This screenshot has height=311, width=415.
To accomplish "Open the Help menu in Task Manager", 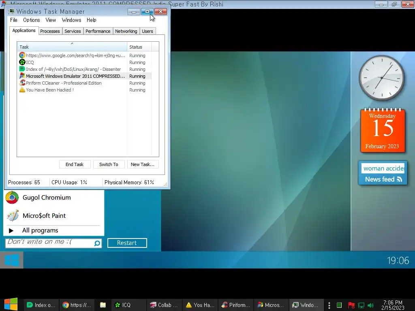I will (91, 20).
